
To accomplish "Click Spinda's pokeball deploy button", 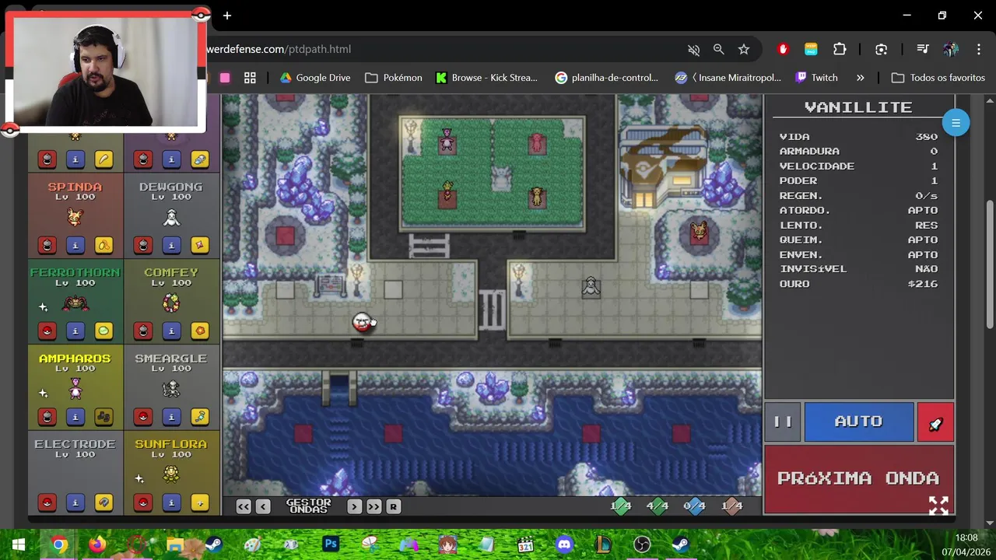I will (47, 246).
